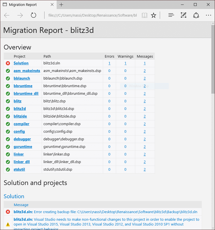
Task: Open the gxruntime project link
Action: 23,147
